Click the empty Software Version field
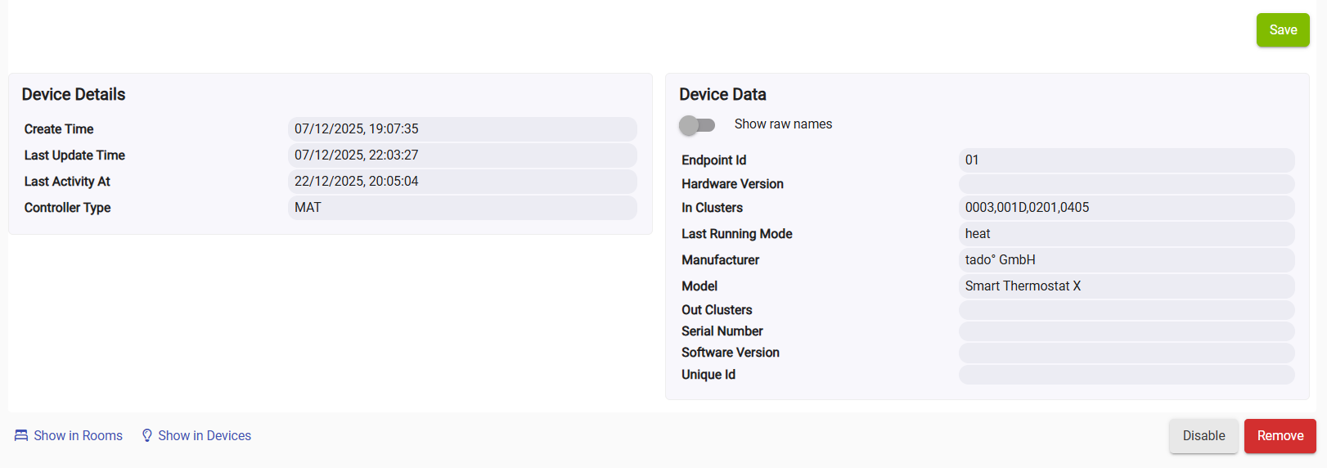 coord(1126,353)
